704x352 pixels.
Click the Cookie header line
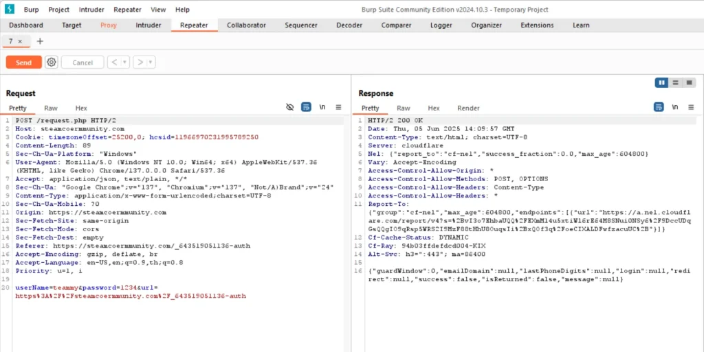coord(137,137)
